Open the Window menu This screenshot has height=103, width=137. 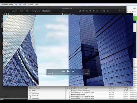point(31,5)
